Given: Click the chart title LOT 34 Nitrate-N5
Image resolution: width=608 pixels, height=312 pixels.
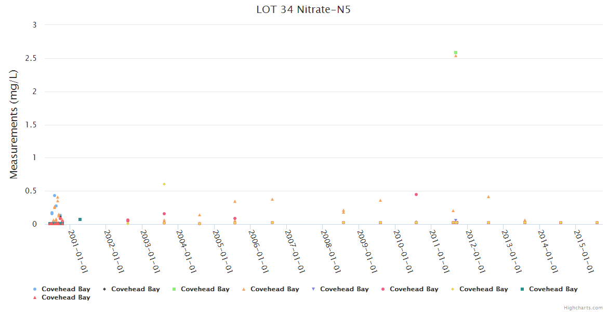Looking at the screenshot, I should (303, 10).
